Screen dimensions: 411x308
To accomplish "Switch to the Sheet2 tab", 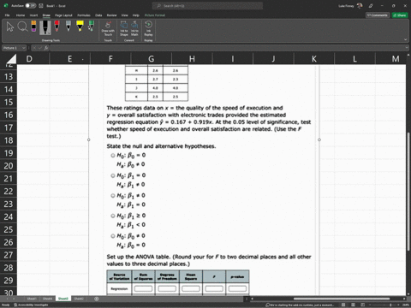I will [x=79, y=299].
